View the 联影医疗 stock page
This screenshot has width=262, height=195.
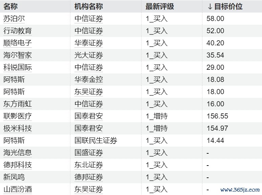pos(17,116)
